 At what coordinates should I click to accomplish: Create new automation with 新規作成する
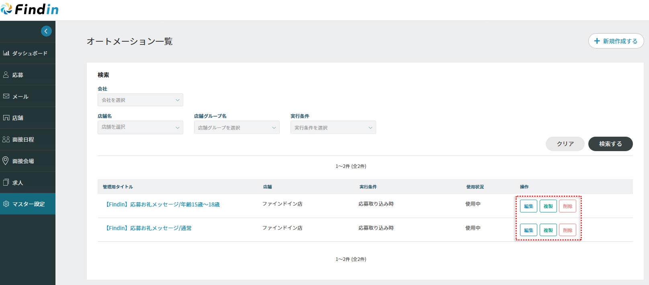tap(616, 41)
